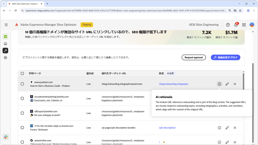The image size is (258, 145).
Task: Edit the charter.com row suggestion
Action: [227, 128]
